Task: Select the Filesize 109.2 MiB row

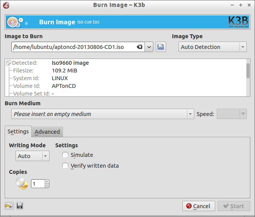Action: (126, 71)
